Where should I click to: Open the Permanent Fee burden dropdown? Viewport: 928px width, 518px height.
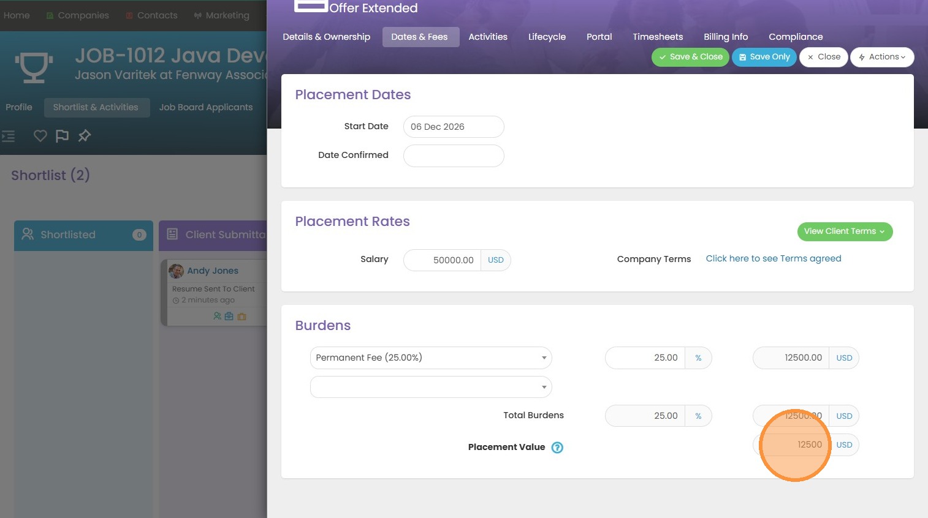[x=430, y=358]
